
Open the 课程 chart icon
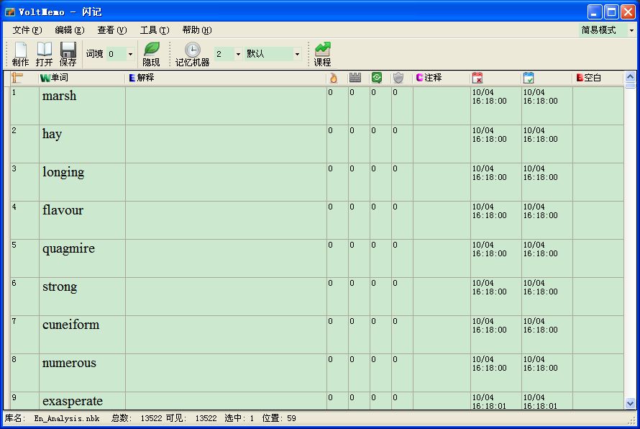point(322,54)
